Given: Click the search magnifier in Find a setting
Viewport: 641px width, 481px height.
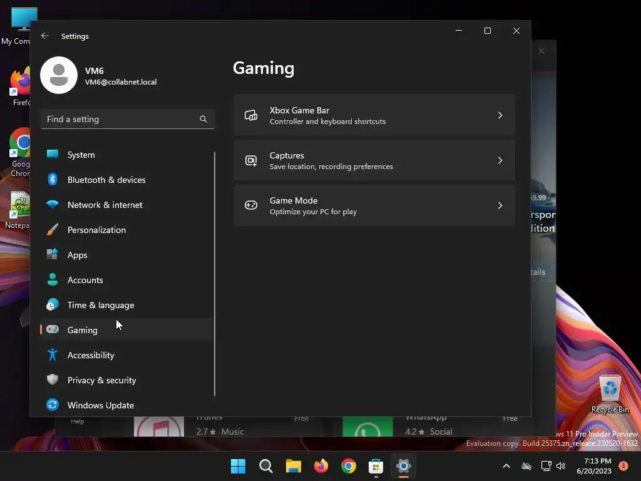Looking at the screenshot, I should [x=203, y=119].
